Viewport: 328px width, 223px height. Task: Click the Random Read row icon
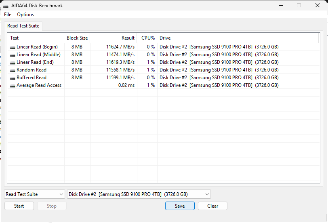tap(13, 70)
